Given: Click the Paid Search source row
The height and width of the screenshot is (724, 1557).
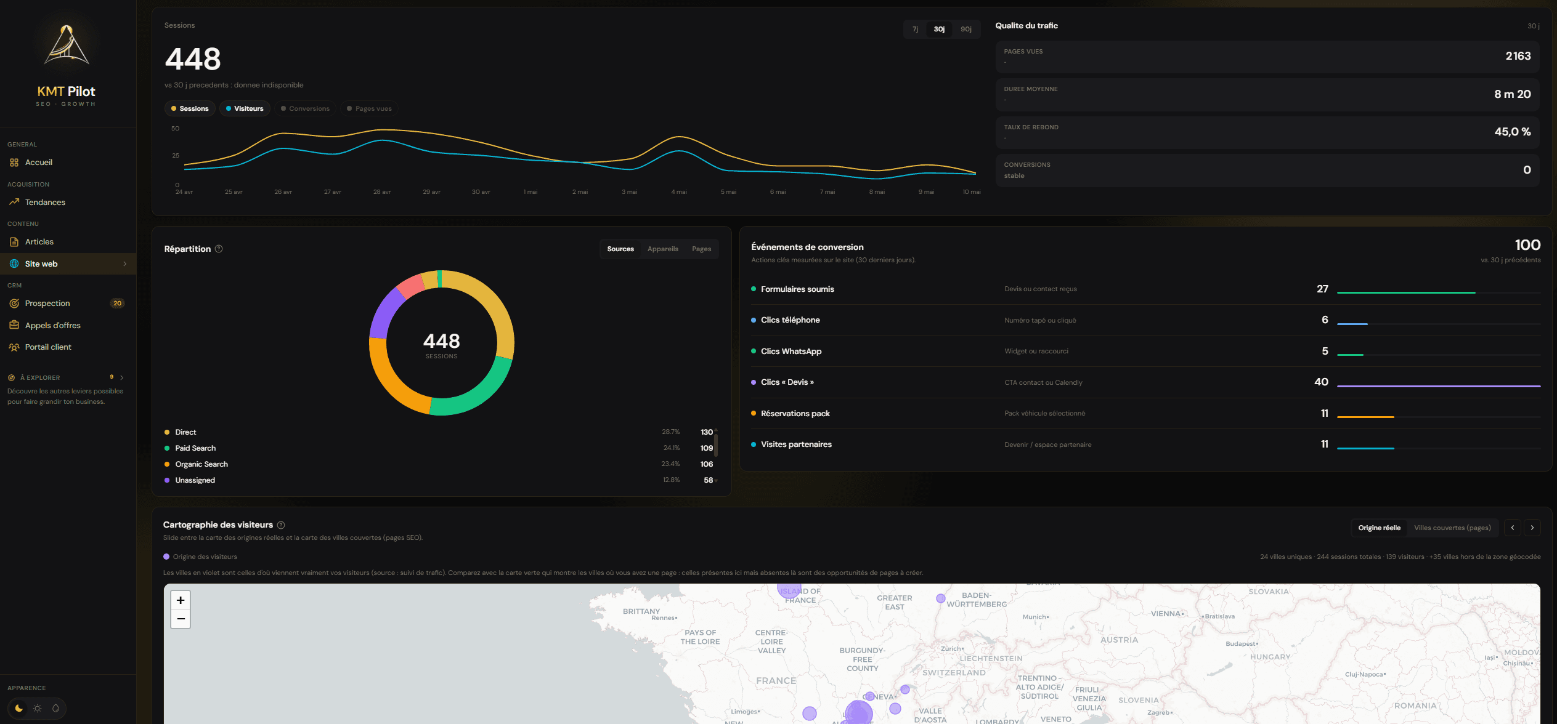Looking at the screenshot, I should [x=439, y=448].
